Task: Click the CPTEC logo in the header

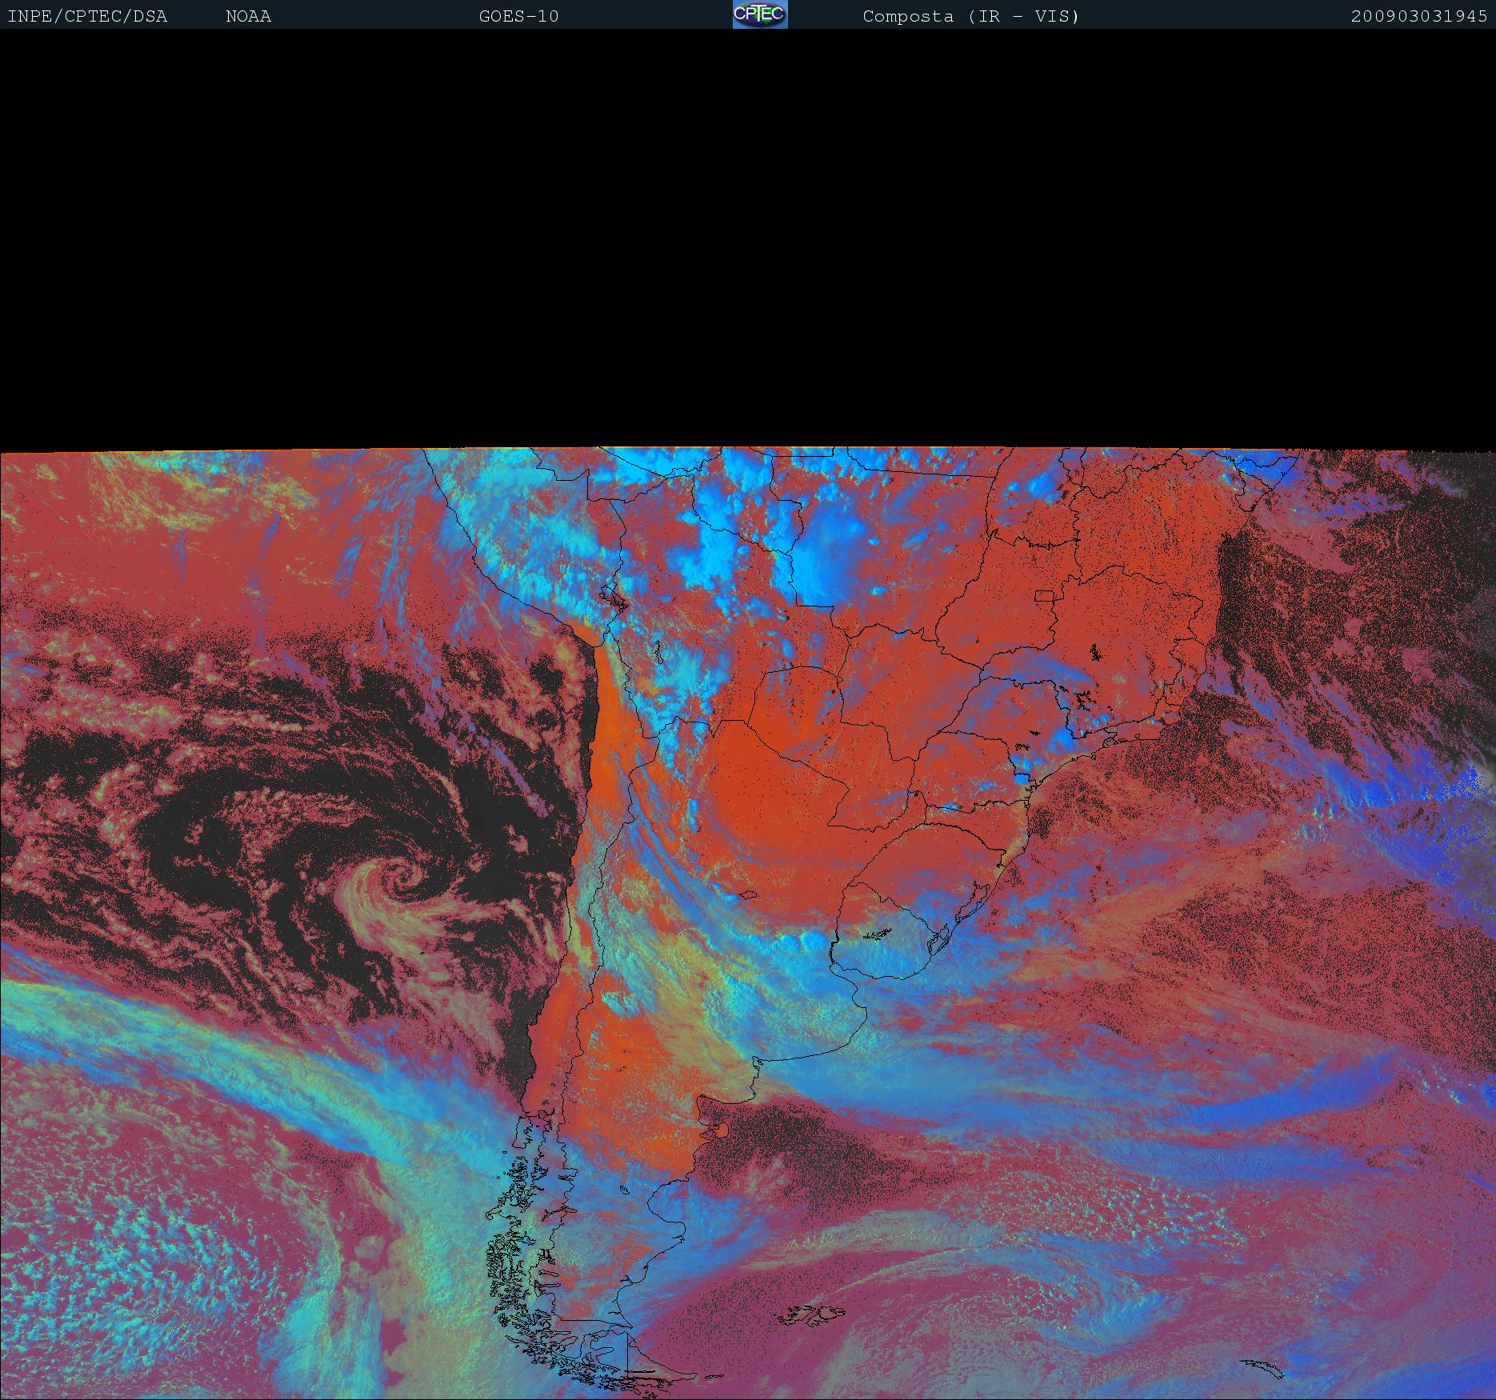Action: tap(760, 14)
